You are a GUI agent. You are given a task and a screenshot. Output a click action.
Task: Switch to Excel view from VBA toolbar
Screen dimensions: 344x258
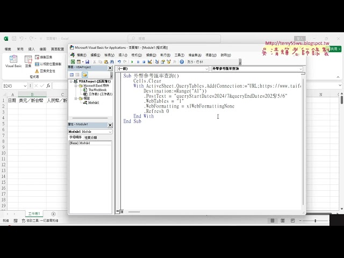pos(73,62)
